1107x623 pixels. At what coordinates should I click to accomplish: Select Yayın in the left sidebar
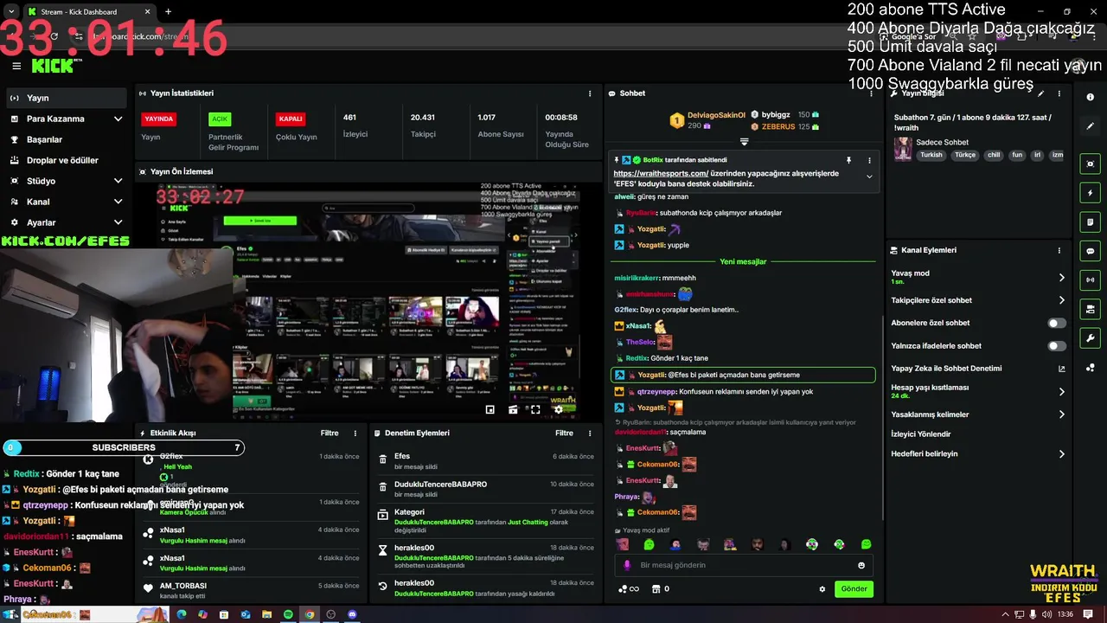point(67,98)
